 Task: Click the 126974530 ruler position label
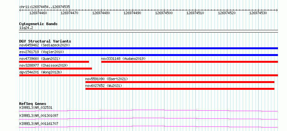point(258,13)
